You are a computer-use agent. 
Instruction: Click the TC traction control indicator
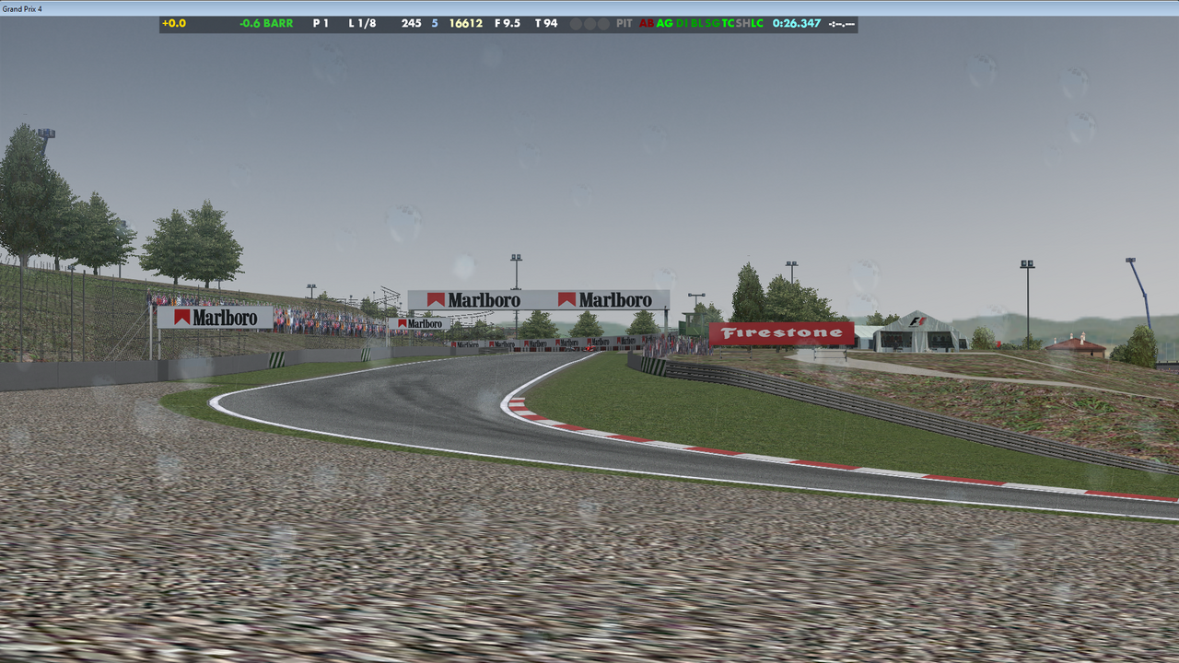tap(729, 23)
